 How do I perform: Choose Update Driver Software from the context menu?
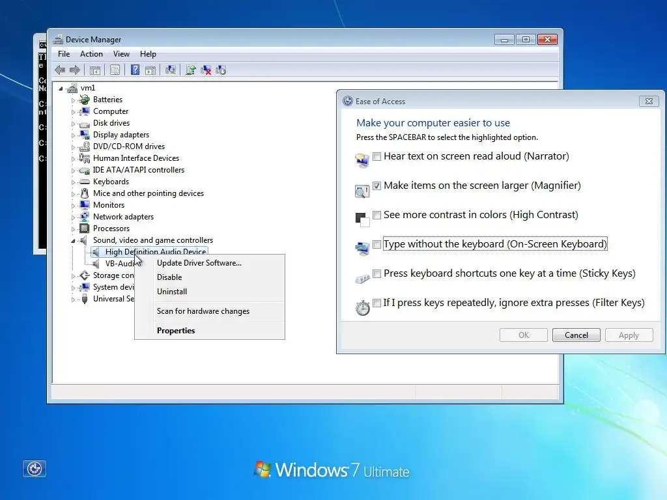pyautogui.click(x=210, y=263)
